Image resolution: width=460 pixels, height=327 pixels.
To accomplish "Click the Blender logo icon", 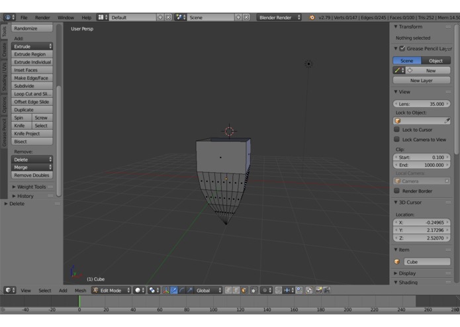I will click(x=312, y=17).
